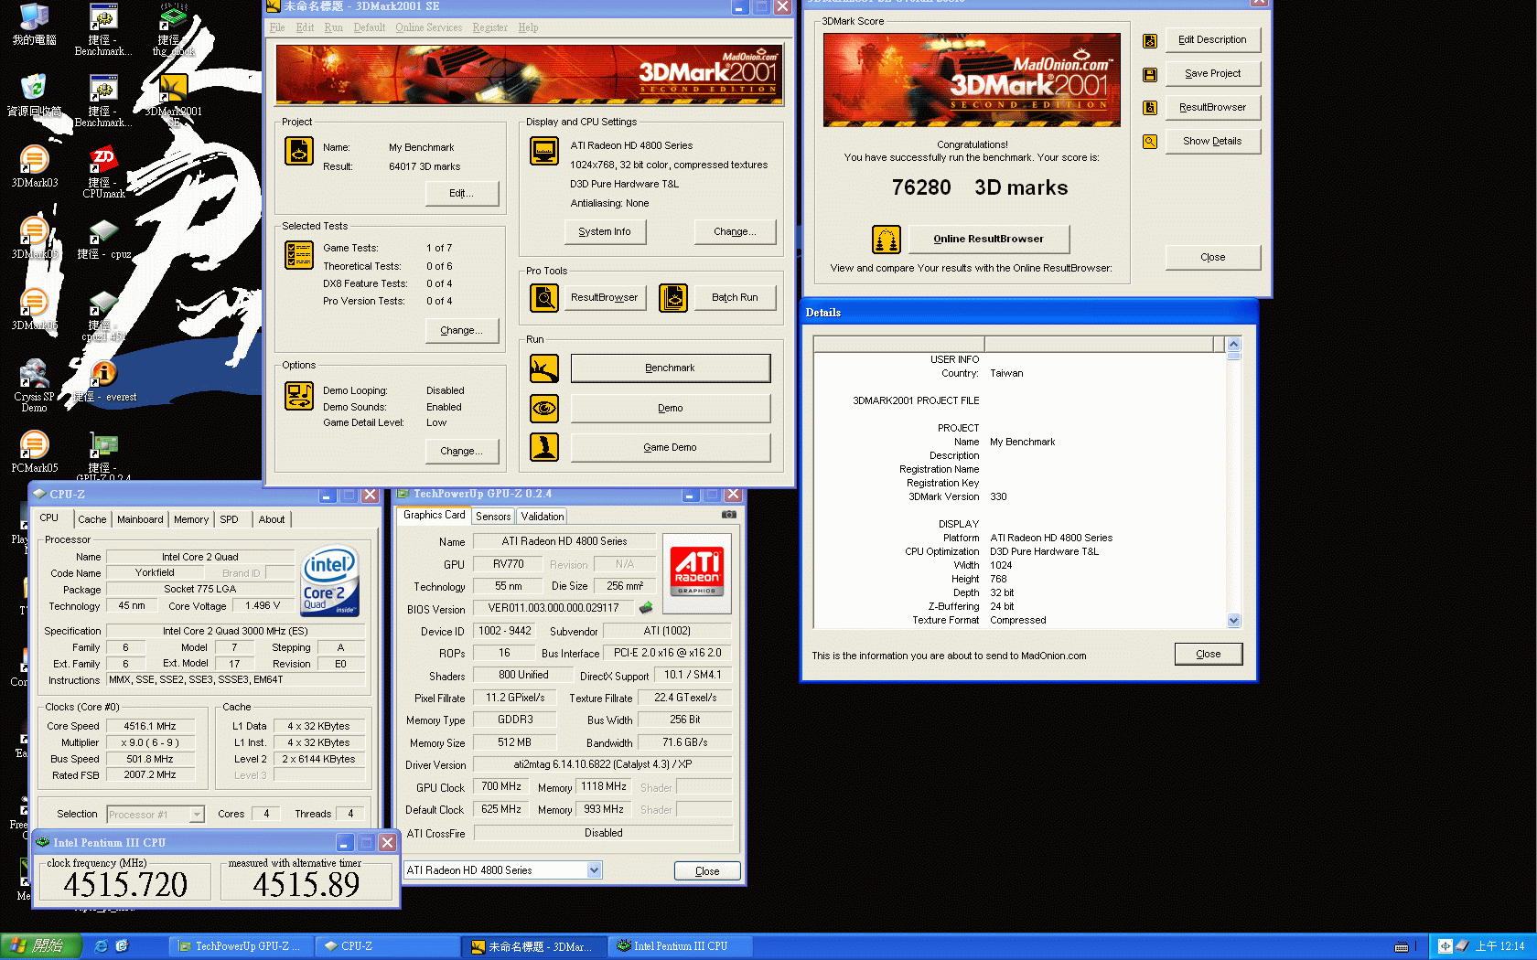Open the Run menu in 3DMark2001
This screenshot has height=960, width=1537.
[x=334, y=27]
